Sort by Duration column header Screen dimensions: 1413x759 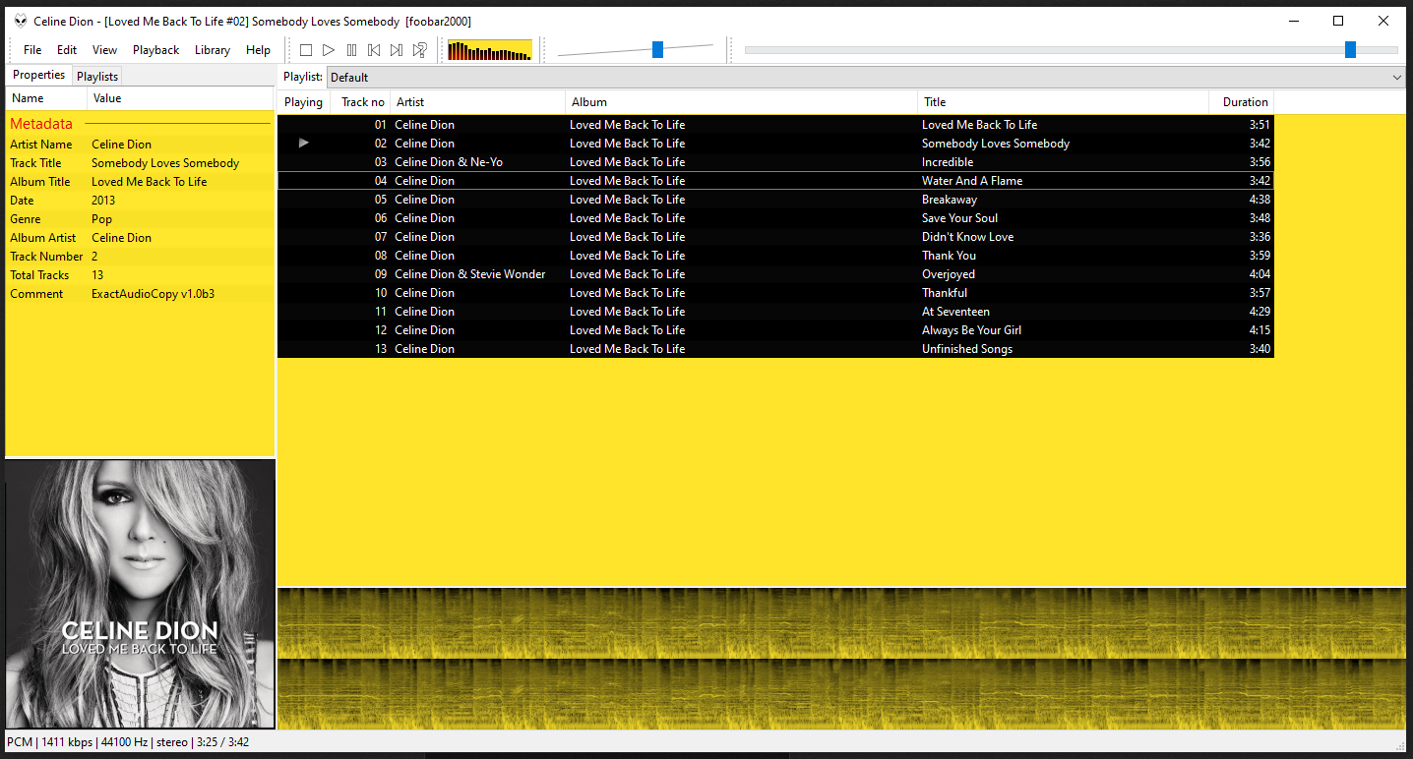tap(1242, 102)
